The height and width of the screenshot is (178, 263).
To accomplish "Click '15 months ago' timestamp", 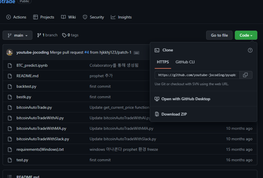I will coord(239,149).
